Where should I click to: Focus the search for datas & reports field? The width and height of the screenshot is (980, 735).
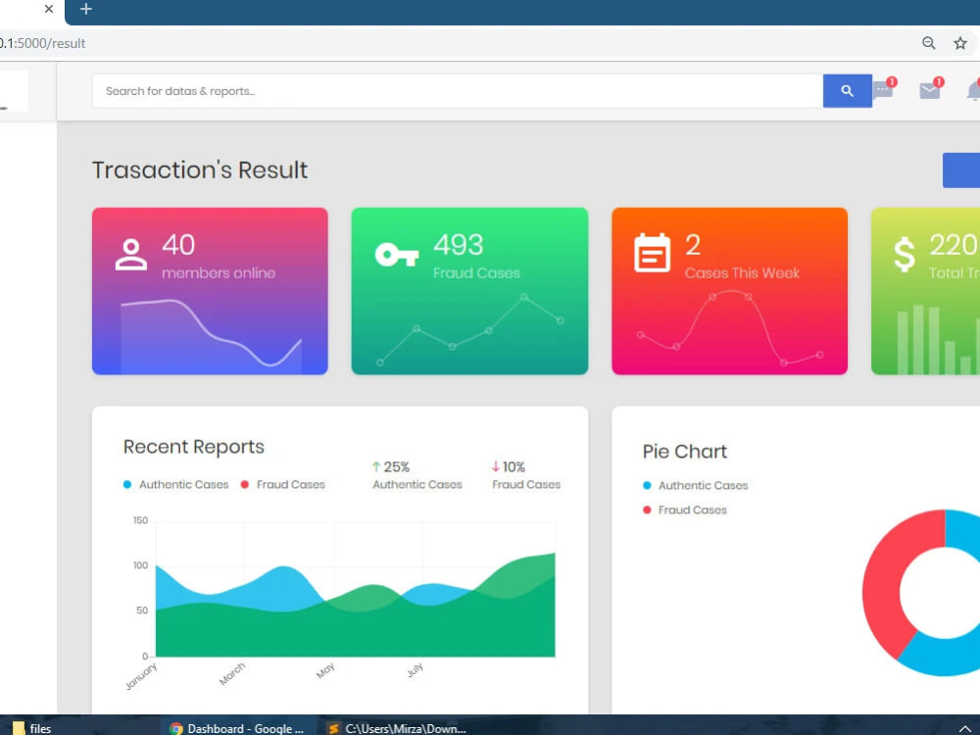point(458,90)
